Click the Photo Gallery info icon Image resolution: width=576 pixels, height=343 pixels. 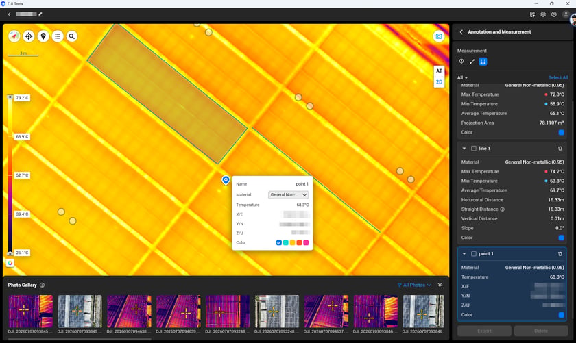[42, 285]
